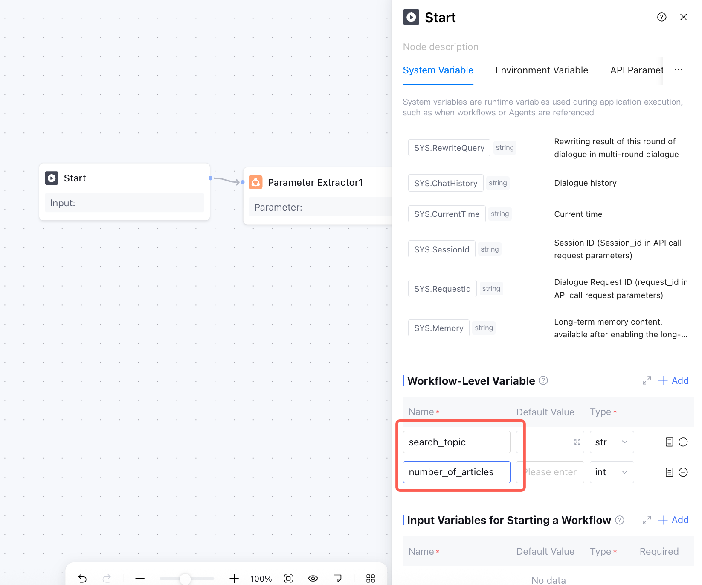The image size is (702, 585).
Task: Switch to the System Variable tab
Action: (438, 70)
